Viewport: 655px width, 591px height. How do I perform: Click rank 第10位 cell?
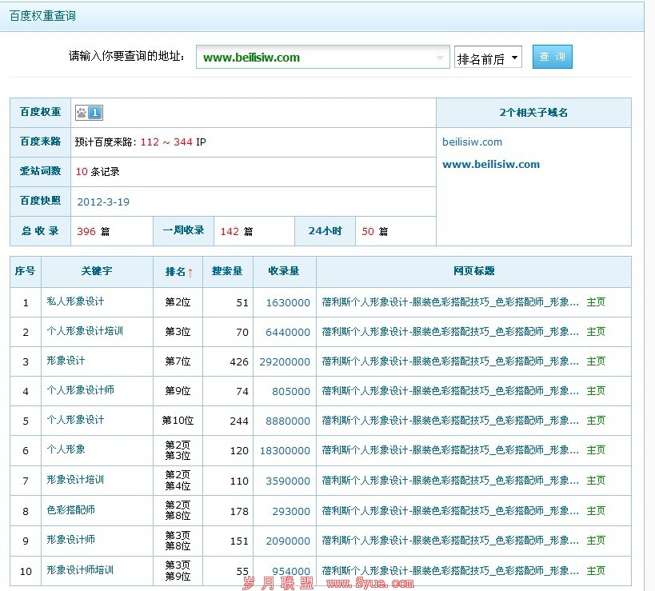click(178, 421)
